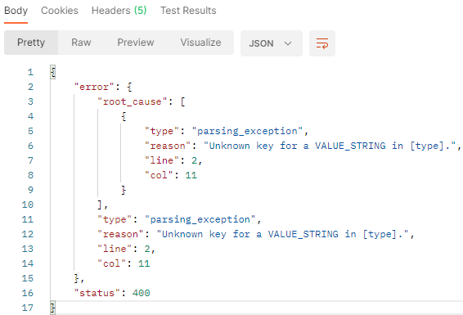Viewport: 463px width, 315px height.
Task: Click the "error" key on line 2
Action: 94,87
